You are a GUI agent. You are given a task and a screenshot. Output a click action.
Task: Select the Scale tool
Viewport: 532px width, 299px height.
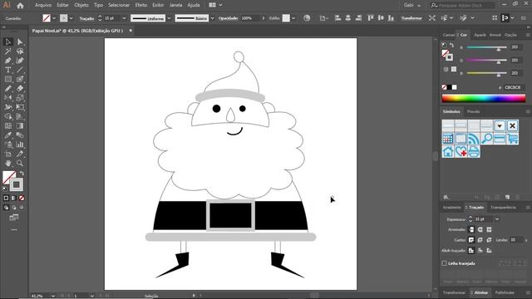[x=20, y=98]
